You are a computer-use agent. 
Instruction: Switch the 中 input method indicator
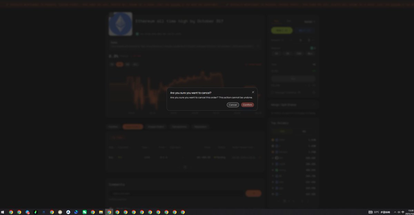403,212
